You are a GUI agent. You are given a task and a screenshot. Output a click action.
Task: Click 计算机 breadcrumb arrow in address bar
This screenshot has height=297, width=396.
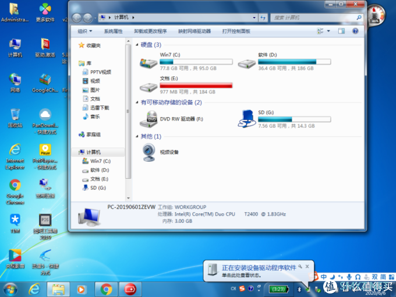point(133,17)
